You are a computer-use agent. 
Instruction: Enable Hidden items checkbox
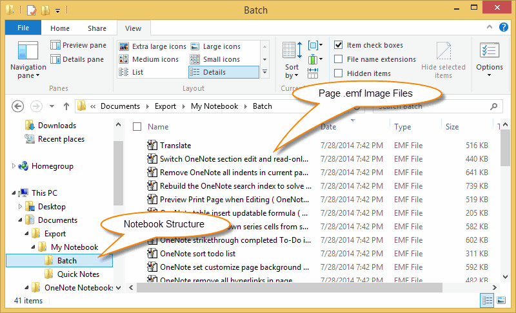tap(338, 73)
